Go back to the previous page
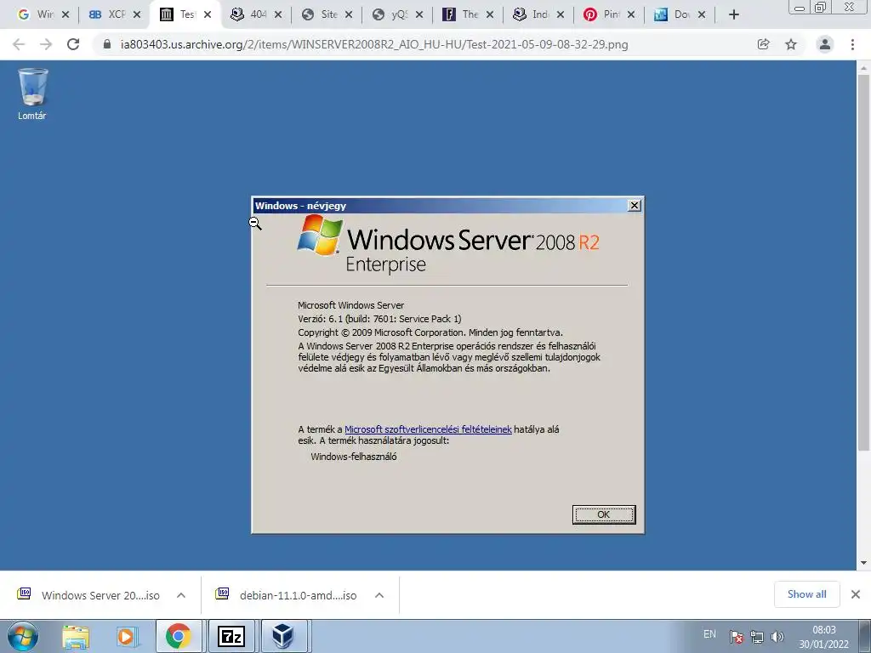This screenshot has height=653, width=871. 19,44
